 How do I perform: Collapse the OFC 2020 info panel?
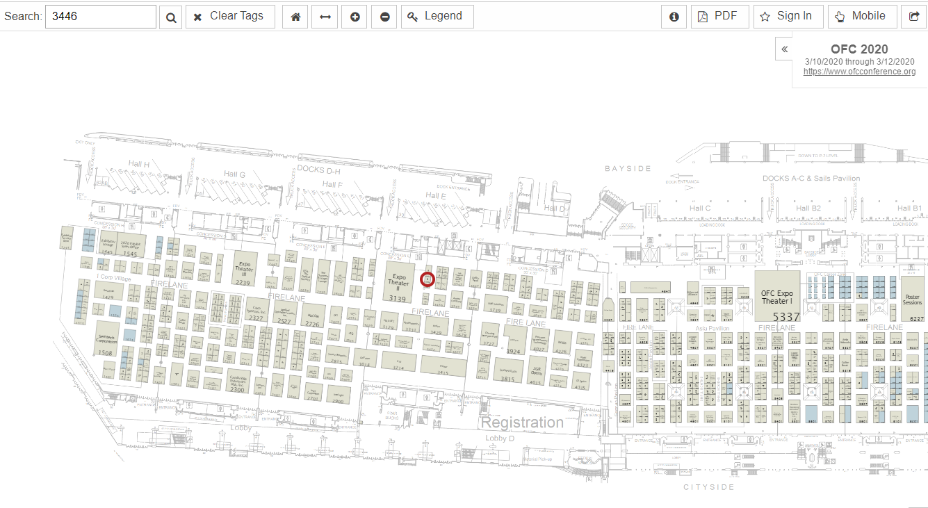[784, 49]
